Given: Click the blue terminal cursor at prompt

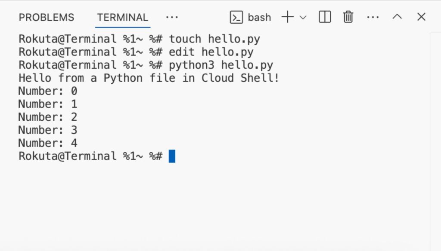Looking at the screenshot, I should click(x=172, y=156).
